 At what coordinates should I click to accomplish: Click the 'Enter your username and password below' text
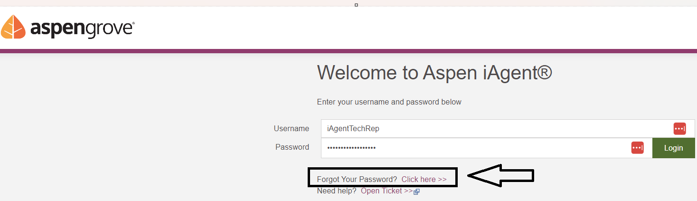(x=389, y=102)
